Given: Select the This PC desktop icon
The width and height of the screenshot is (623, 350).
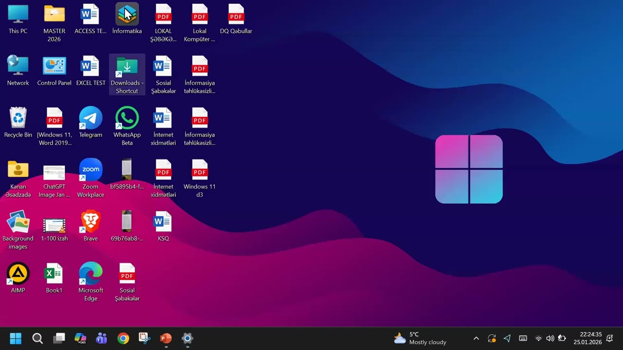Looking at the screenshot, I should coord(18,19).
